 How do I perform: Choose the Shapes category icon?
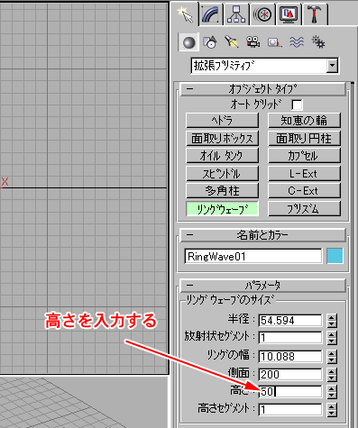coord(210,42)
